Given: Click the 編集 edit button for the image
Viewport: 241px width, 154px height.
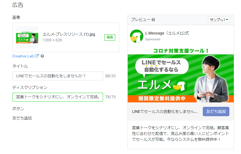Looking at the screenshot, I should coord(110,37).
